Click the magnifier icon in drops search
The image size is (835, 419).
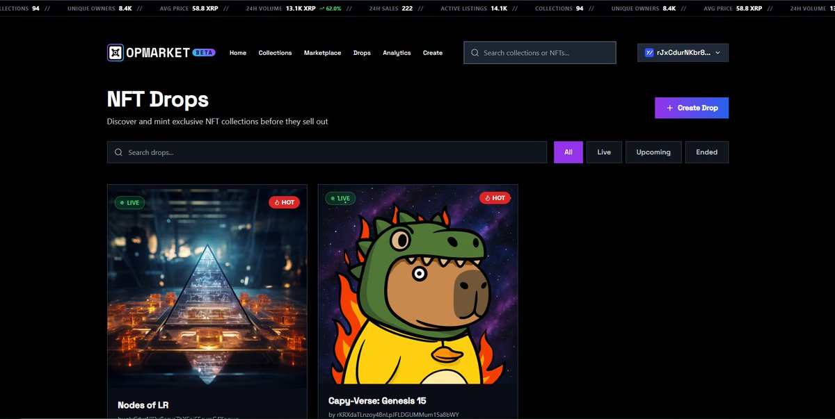pyautogui.click(x=119, y=152)
